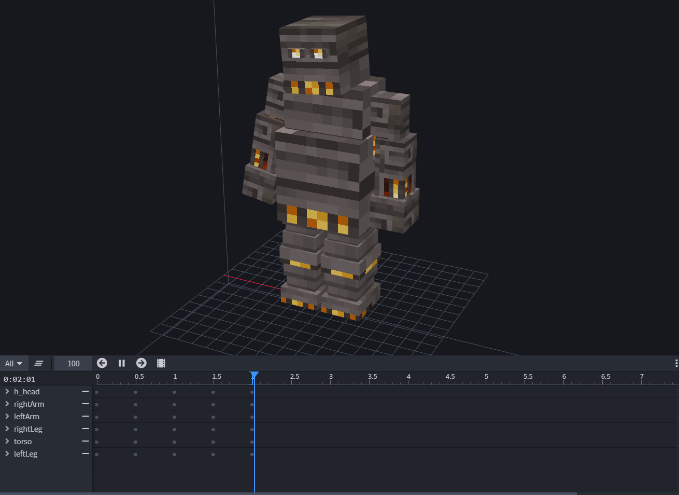Select rightArm keyframe at time 0.5
This screenshot has height=495, width=679.
pos(135,405)
